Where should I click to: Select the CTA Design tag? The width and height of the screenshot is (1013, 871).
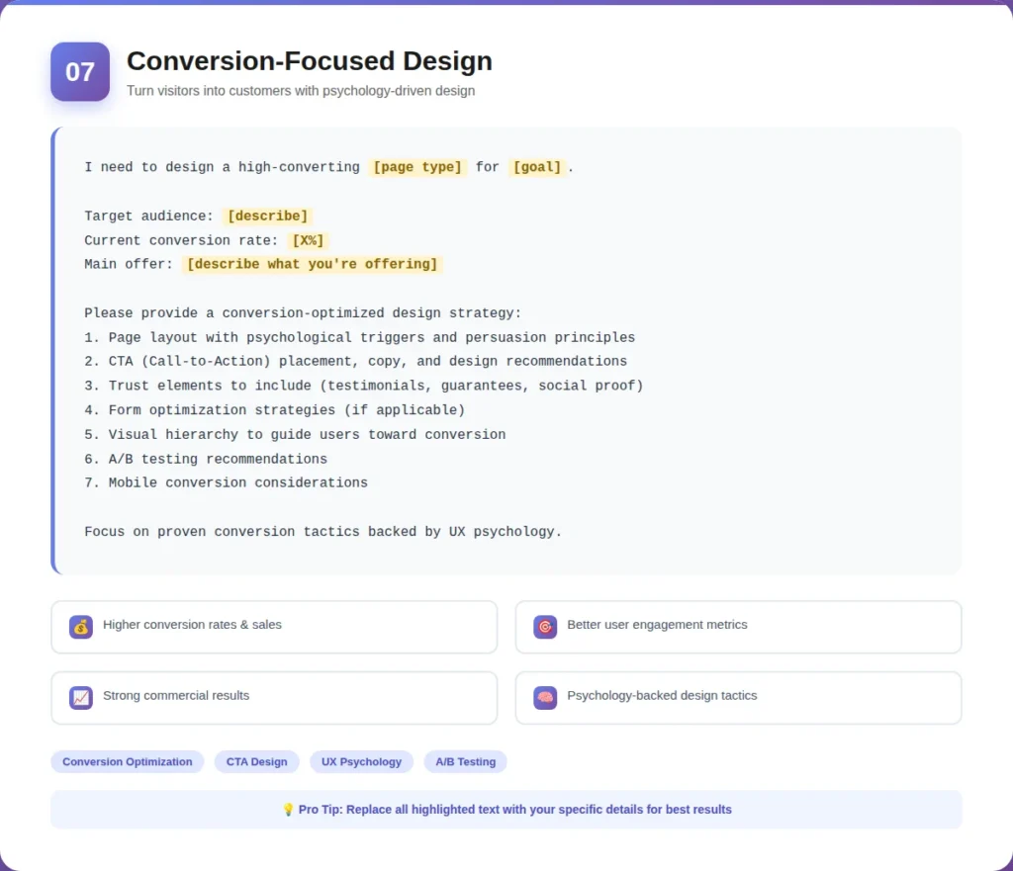pos(256,761)
